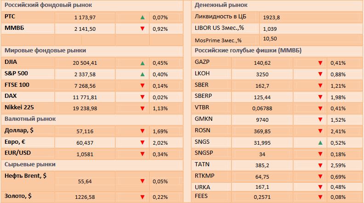Click the ROSN percentage change 2,41%

(338, 131)
